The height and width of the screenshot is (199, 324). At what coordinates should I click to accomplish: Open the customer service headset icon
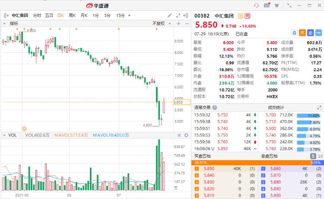pyautogui.click(x=257, y=5)
